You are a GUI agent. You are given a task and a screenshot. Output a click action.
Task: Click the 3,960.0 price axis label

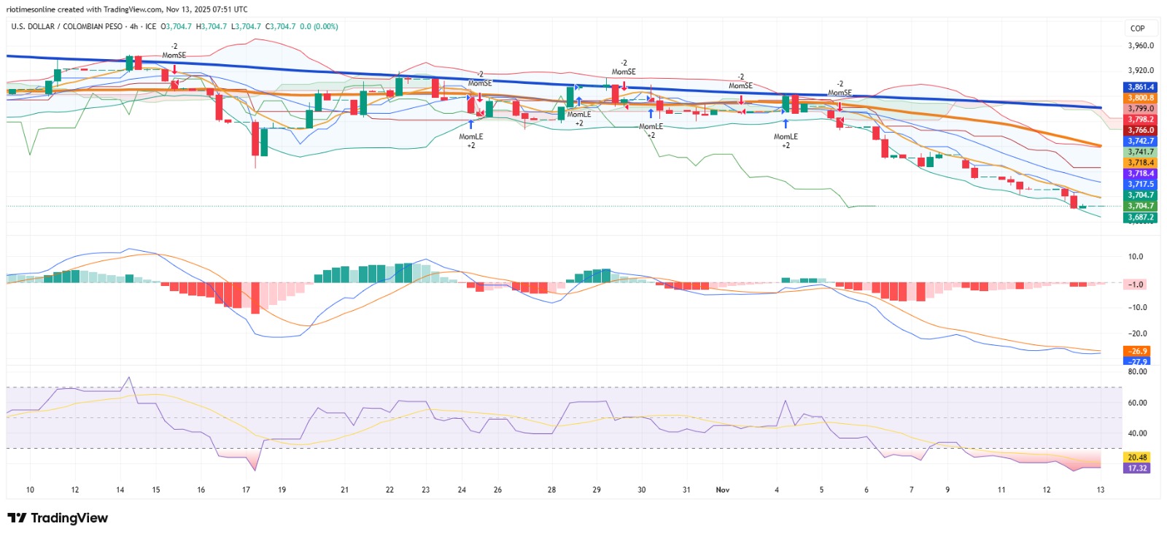(1141, 45)
